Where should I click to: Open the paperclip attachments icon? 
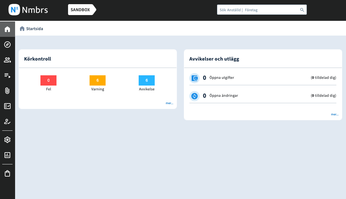click(x=7, y=91)
